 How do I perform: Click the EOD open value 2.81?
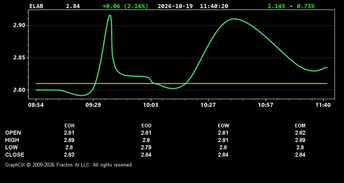coord(146,133)
